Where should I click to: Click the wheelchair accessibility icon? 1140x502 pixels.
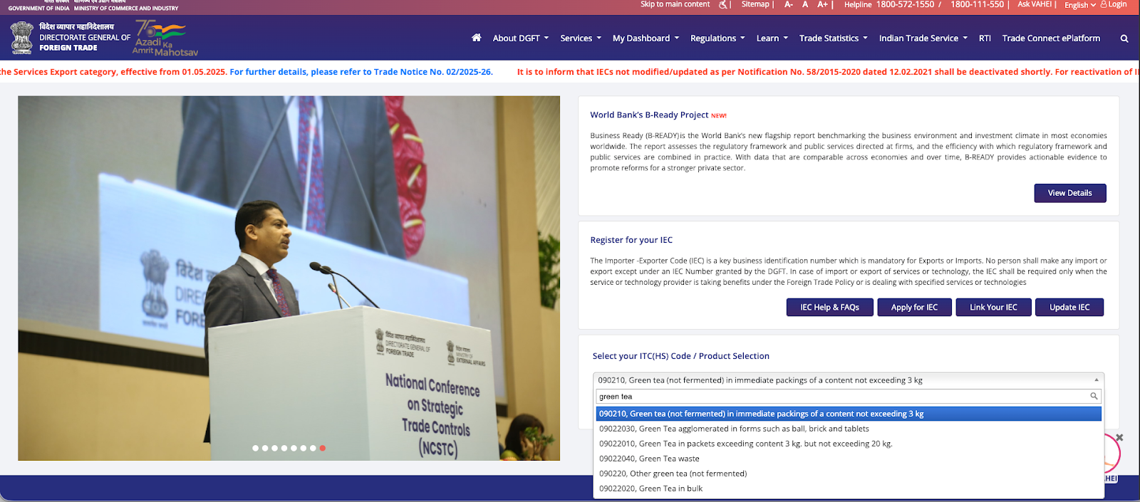pyautogui.click(x=722, y=5)
